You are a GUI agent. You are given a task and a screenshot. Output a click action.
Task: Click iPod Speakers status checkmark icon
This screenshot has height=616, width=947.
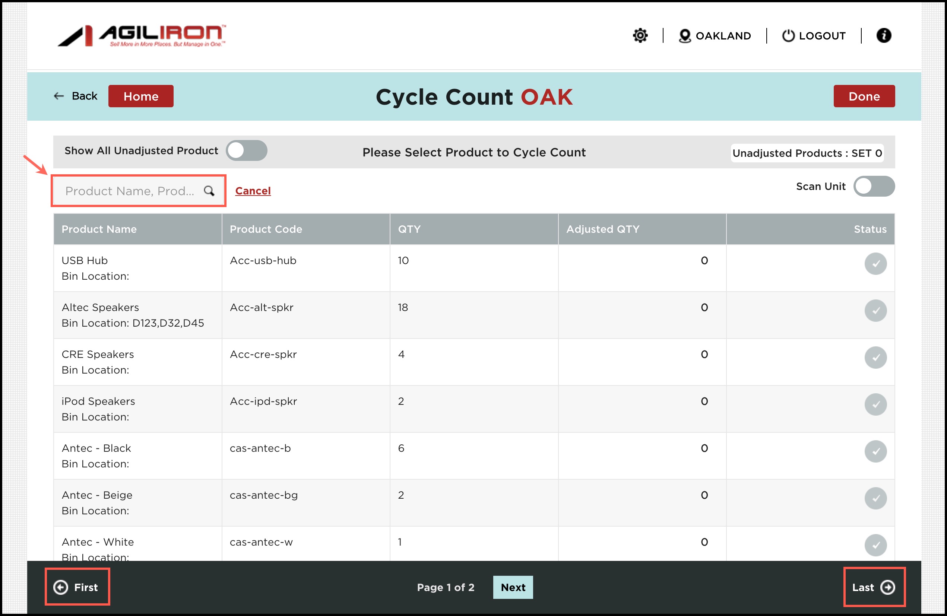point(875,404)
